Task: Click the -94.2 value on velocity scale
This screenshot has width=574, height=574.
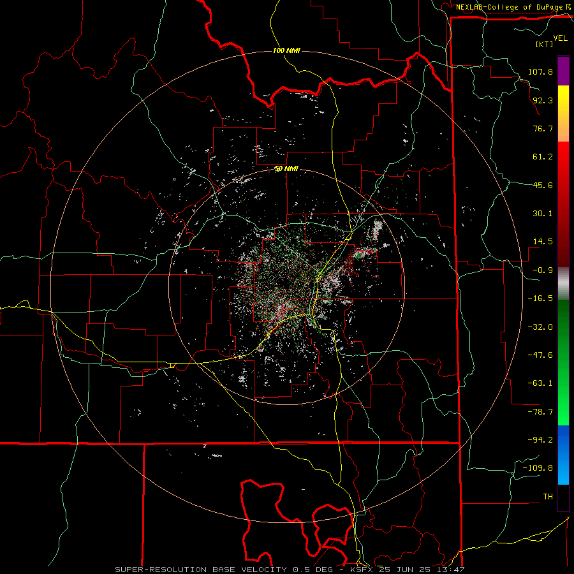Action: 540,439
